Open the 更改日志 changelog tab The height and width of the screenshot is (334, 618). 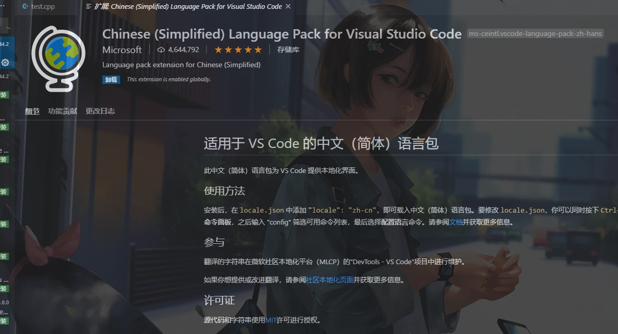[x=100, y=112]
